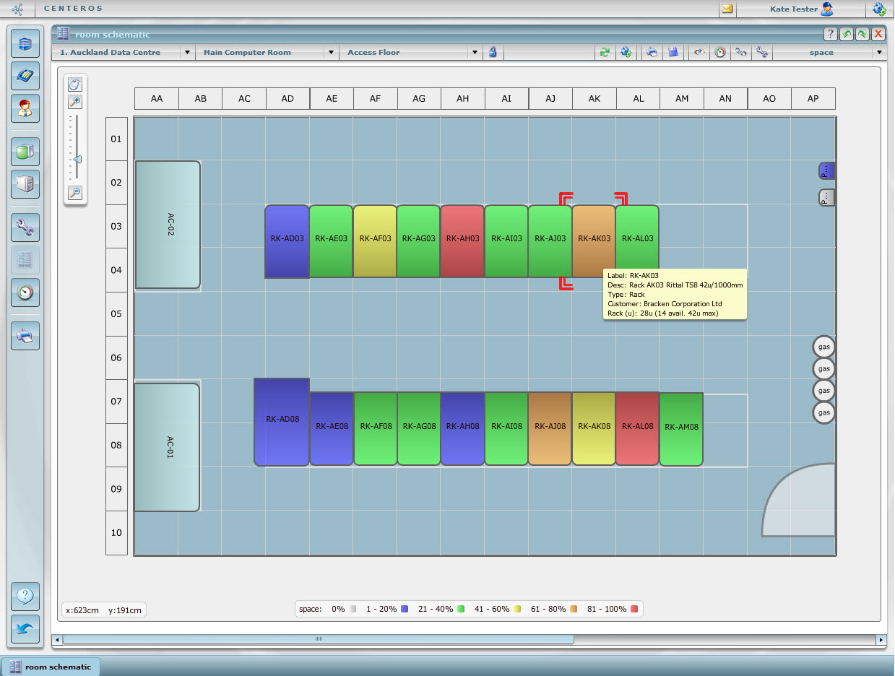This screenshot has height=676, width=895.
Task: Toggle the padlock lock icon
Action: pos(493,52)
